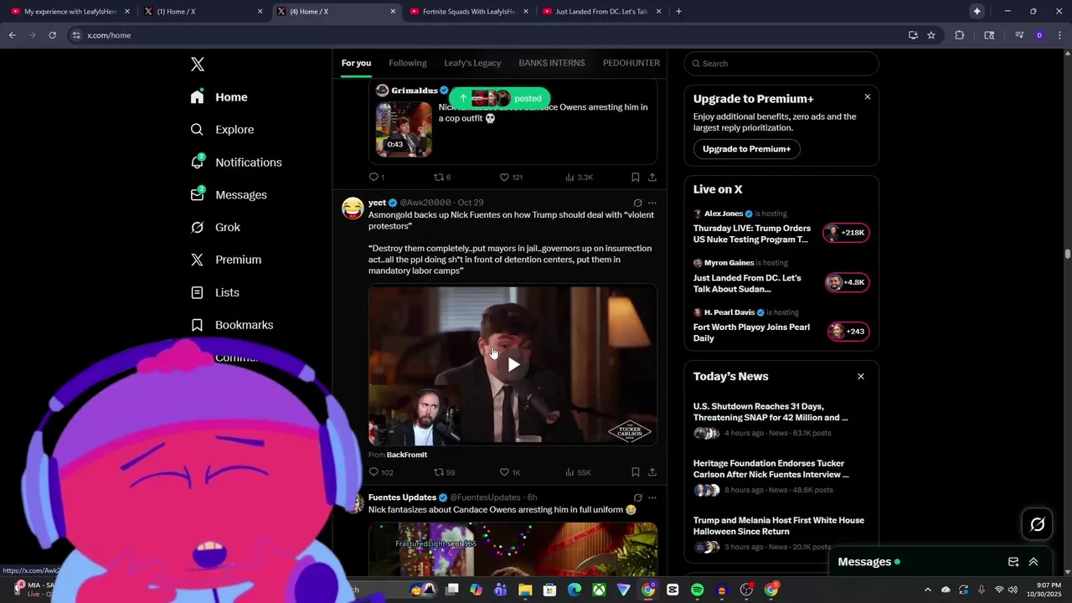Screen dimensions: 1072x603
Task: Install app icon in address bar
Action: [x=913, y=35]
